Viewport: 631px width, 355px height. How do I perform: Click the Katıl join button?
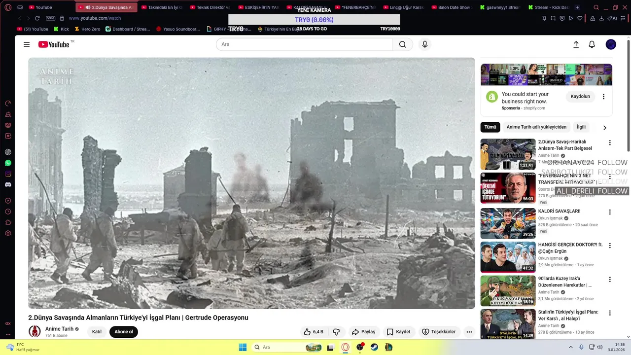(x=97, y=332)
